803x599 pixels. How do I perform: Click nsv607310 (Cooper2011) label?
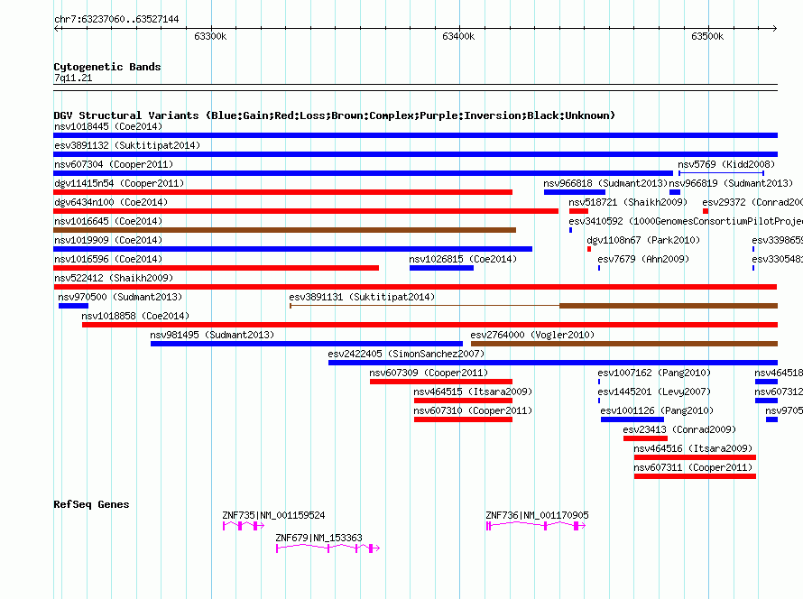(x=473, y=410)
